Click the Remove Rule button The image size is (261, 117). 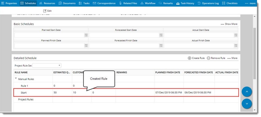tap(216, 58)
